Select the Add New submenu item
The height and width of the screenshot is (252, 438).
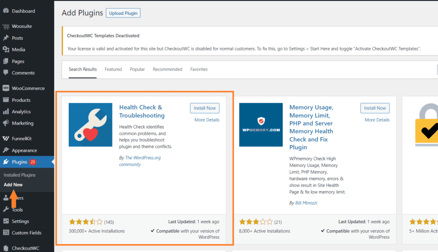[x=13, y=185]
